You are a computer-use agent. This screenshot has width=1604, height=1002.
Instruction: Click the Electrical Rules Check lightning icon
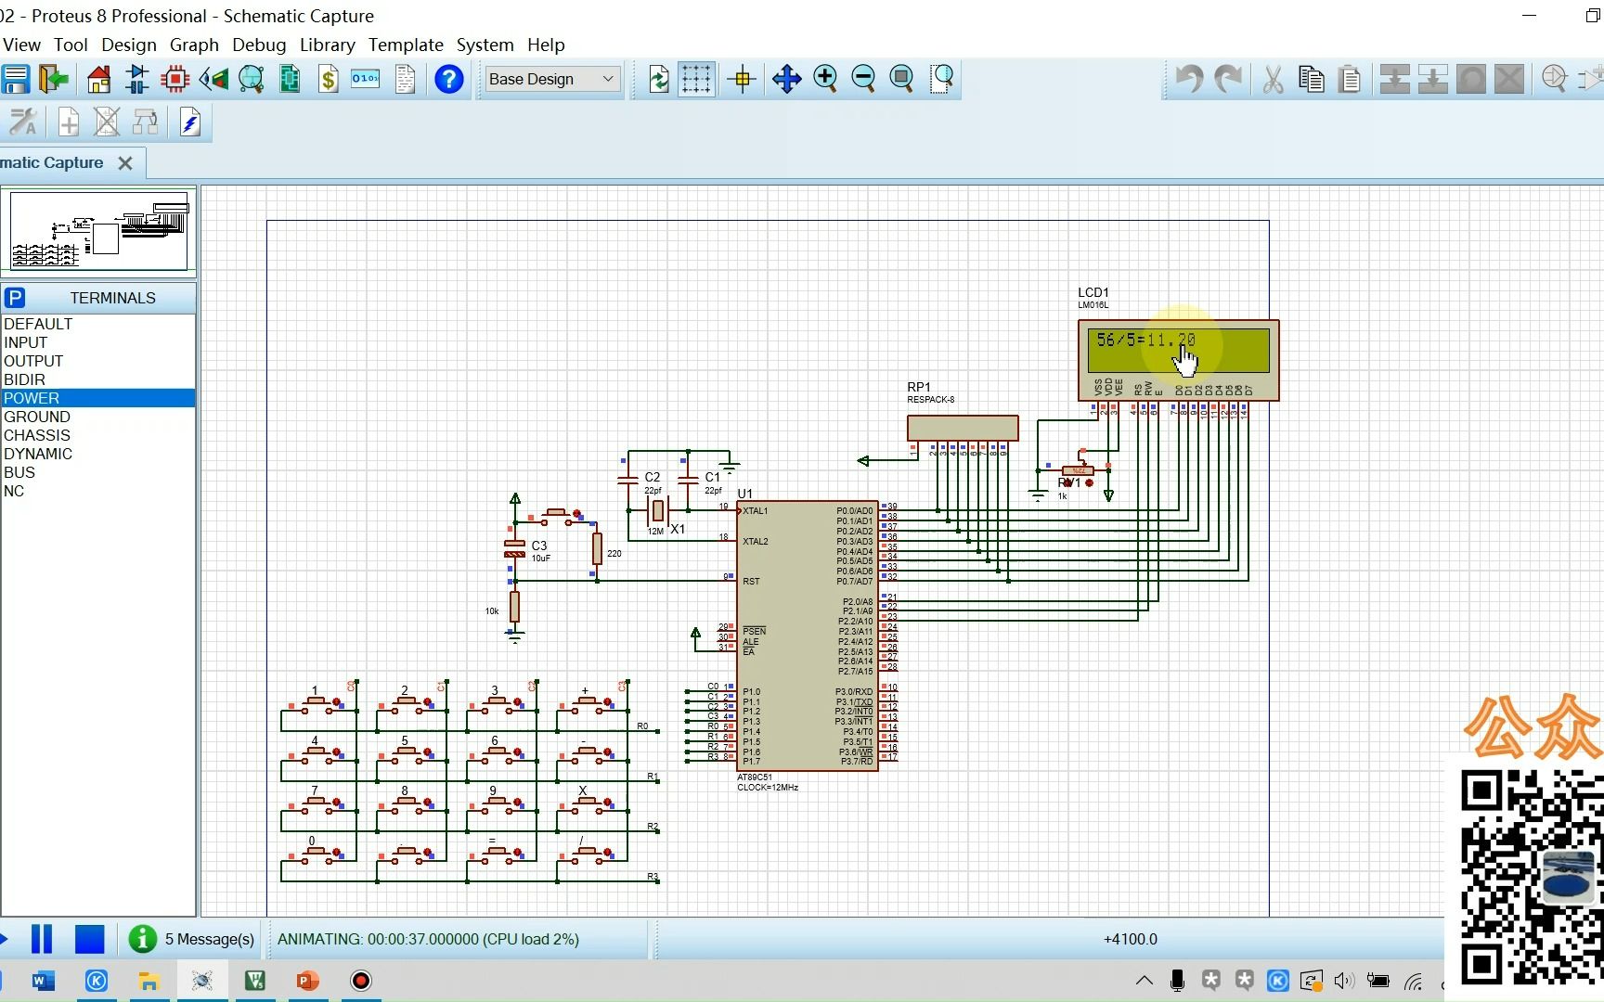(x=190, y=122)
